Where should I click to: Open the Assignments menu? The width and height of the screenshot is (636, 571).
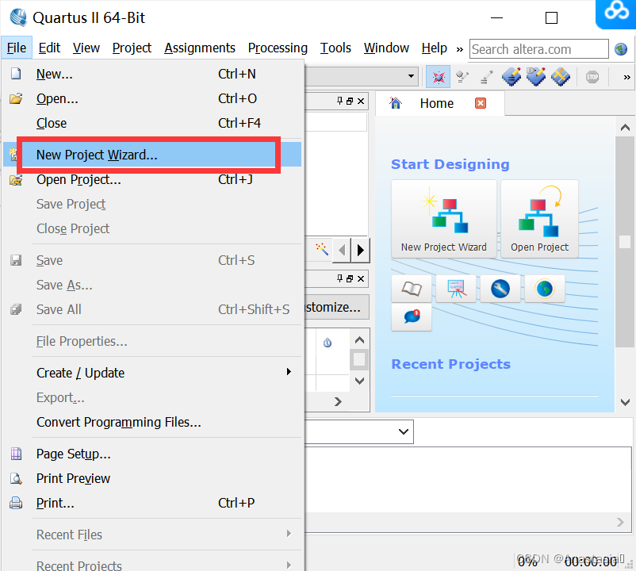click(200, 48)
